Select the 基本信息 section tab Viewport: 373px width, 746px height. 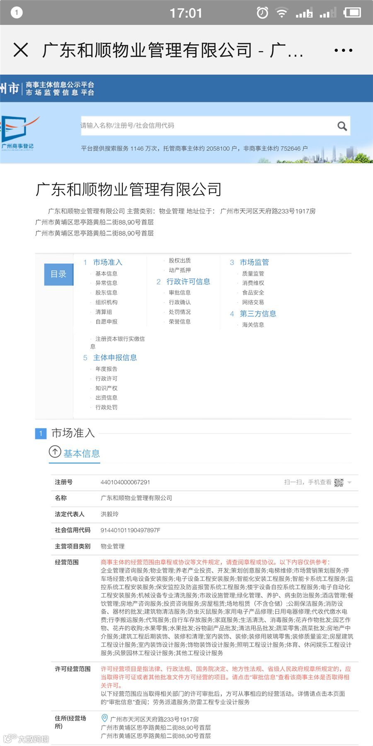pyautogui.click(x=82, y=453)
